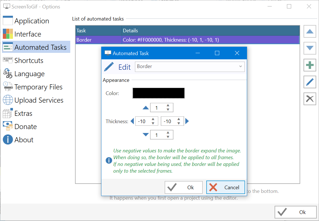The image size is (319, 221).
Task: Decrease the bottom thickness value
Action: pos(168,137)
